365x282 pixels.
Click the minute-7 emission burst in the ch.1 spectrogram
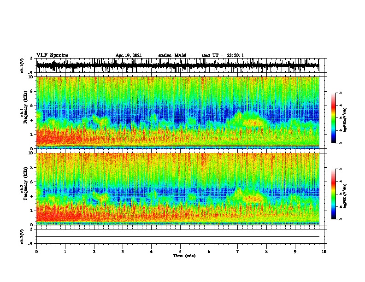(x=248, y=120)
